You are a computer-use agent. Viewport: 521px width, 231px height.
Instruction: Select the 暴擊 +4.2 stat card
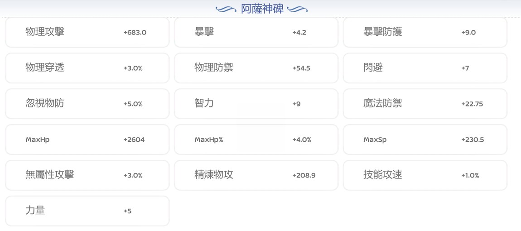(256, 32)
